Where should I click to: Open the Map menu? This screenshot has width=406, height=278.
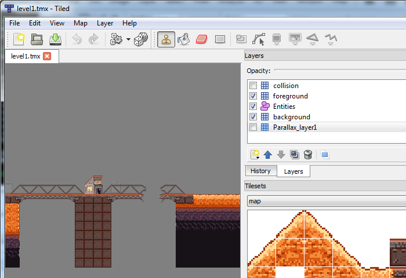click(x=80, y=23)
